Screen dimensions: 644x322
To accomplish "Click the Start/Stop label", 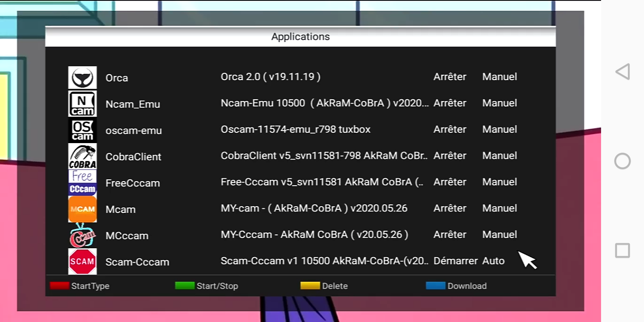I will click(217, 286).
